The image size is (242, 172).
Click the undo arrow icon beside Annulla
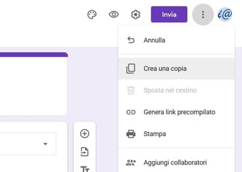coord(131,40)
